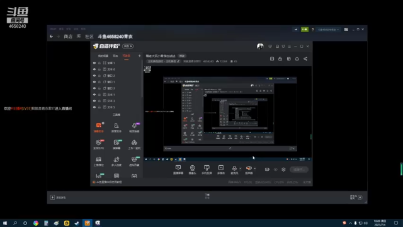Select the 窗口2 source row

click(116, 76)
